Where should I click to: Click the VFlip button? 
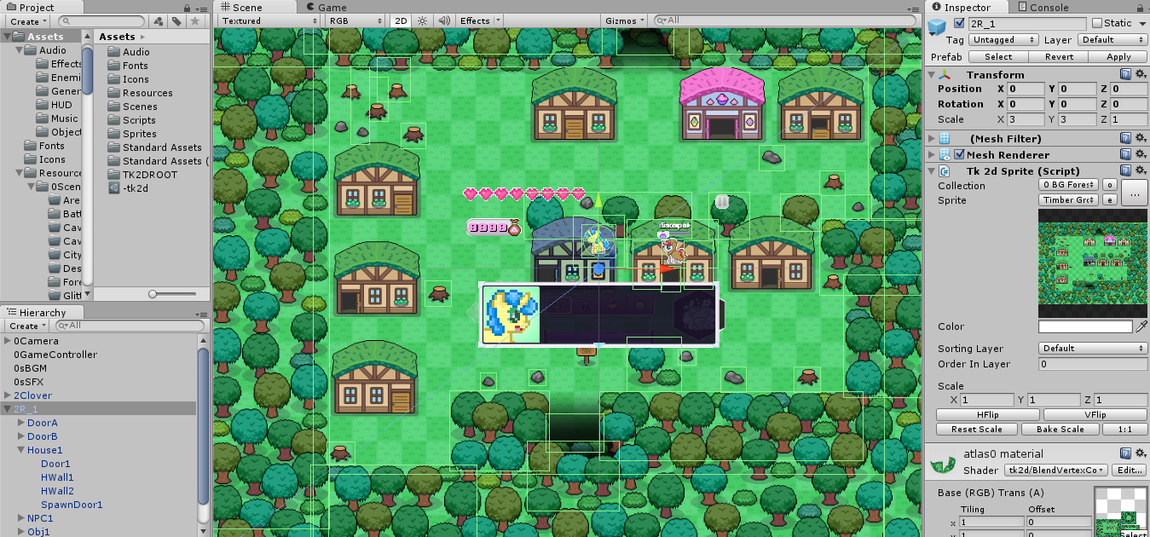[1095, 414]
